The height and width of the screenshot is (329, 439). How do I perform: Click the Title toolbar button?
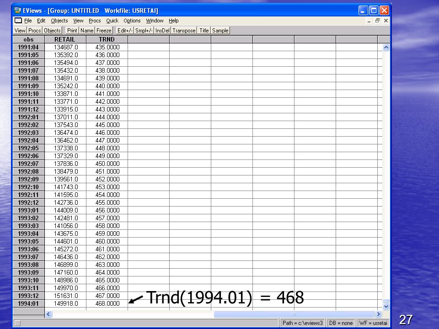tap(204, 31)
